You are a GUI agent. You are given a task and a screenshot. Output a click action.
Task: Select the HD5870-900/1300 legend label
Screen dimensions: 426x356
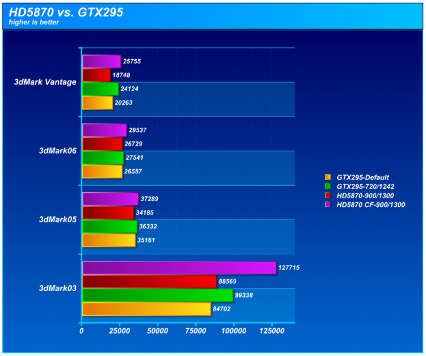(365, 196)
